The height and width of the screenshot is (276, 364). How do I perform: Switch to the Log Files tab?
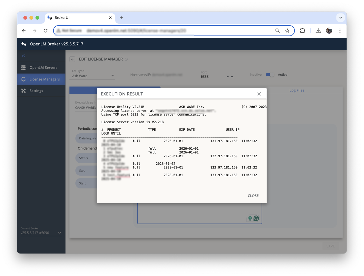coord(297,90)
